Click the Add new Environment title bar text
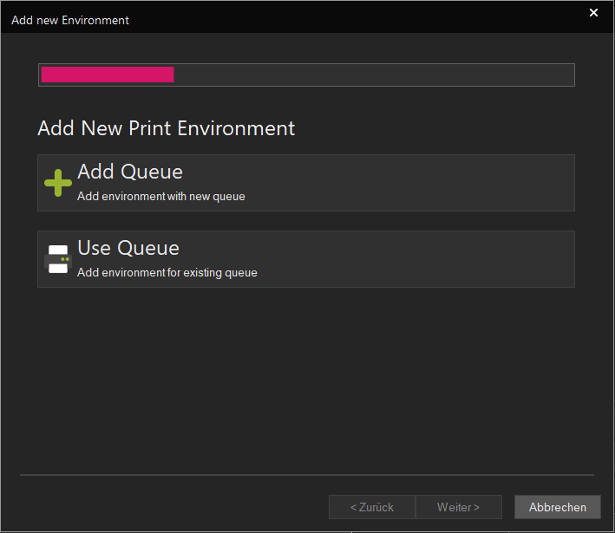615x533 pixels. pyautogui.click(x=69, y=20)
